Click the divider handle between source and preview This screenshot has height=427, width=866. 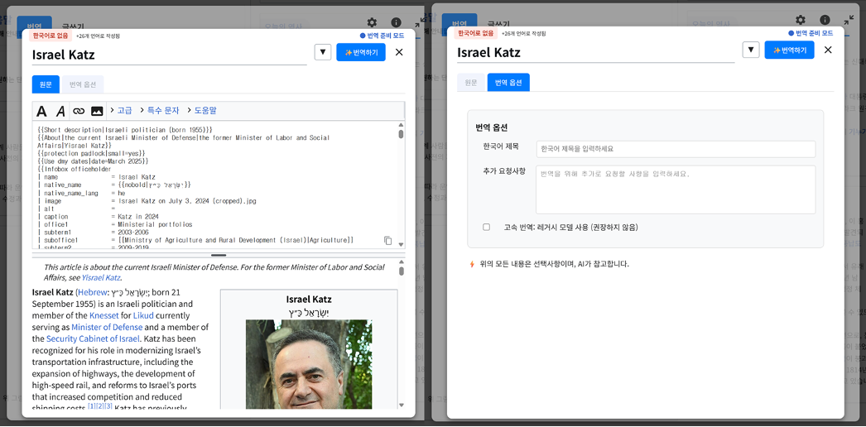219,256
